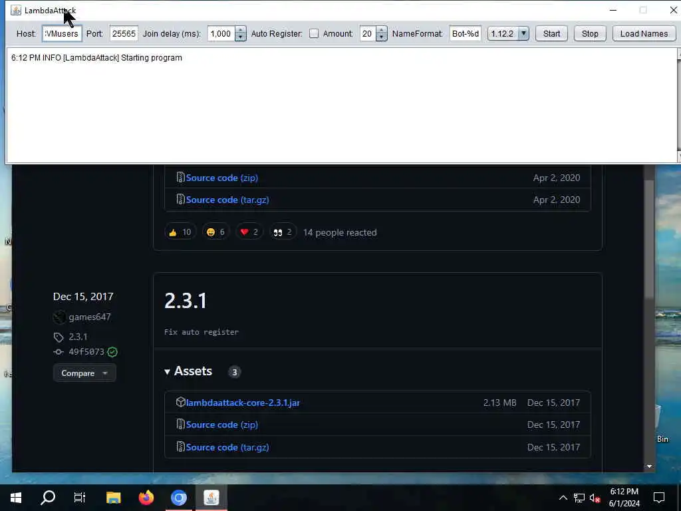Open the 2.3.1 release title
Viewport: 681px width, 511px height.
coord(186,301)
